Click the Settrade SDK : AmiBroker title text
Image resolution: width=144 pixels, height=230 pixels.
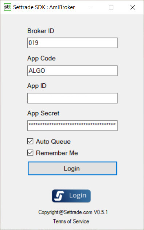tap(44, 7)
